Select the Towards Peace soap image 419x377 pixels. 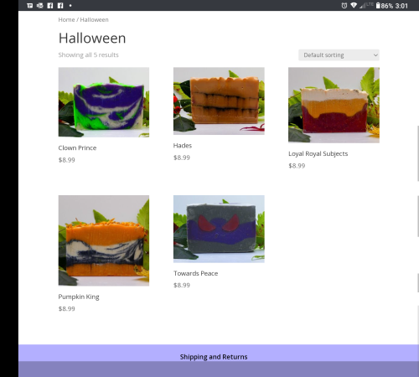(219, 229)
